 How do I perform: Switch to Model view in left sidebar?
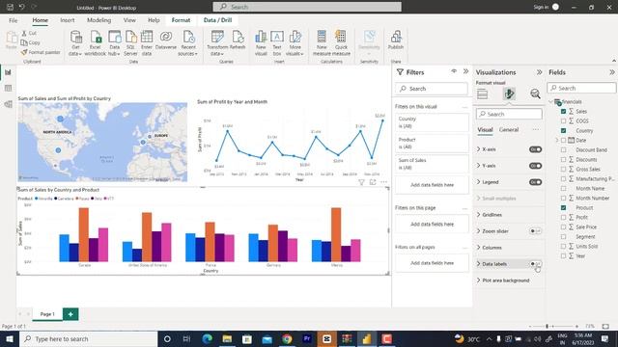pos(9,104)
